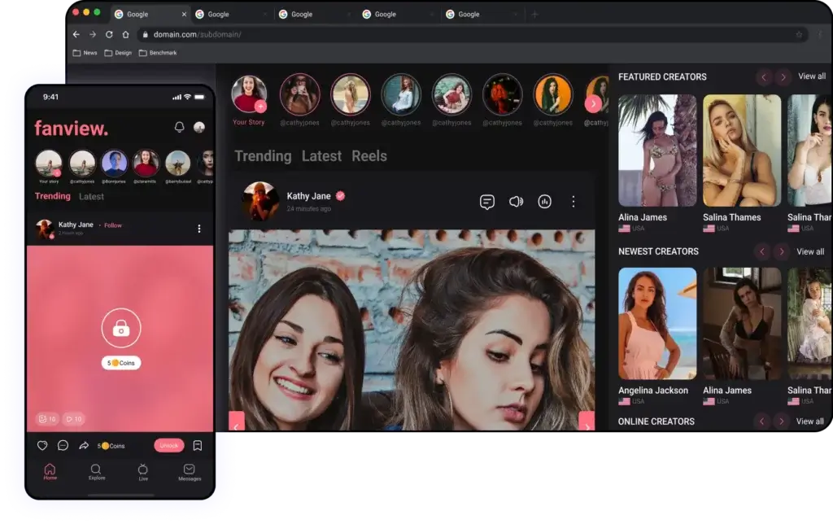Viewport: 833px width, 524px height.
Task: Go to Home in phone bottom nav
Action: (50, 471)
